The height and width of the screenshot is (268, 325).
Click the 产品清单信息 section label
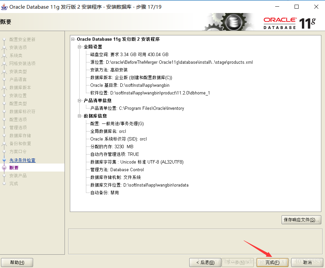point(97,100)
